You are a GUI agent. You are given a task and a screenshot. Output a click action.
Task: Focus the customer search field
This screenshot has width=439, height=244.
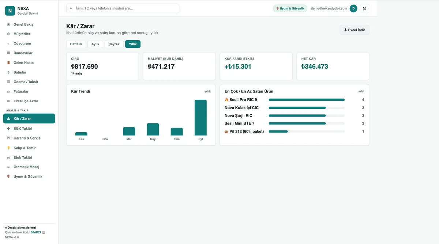123,8
